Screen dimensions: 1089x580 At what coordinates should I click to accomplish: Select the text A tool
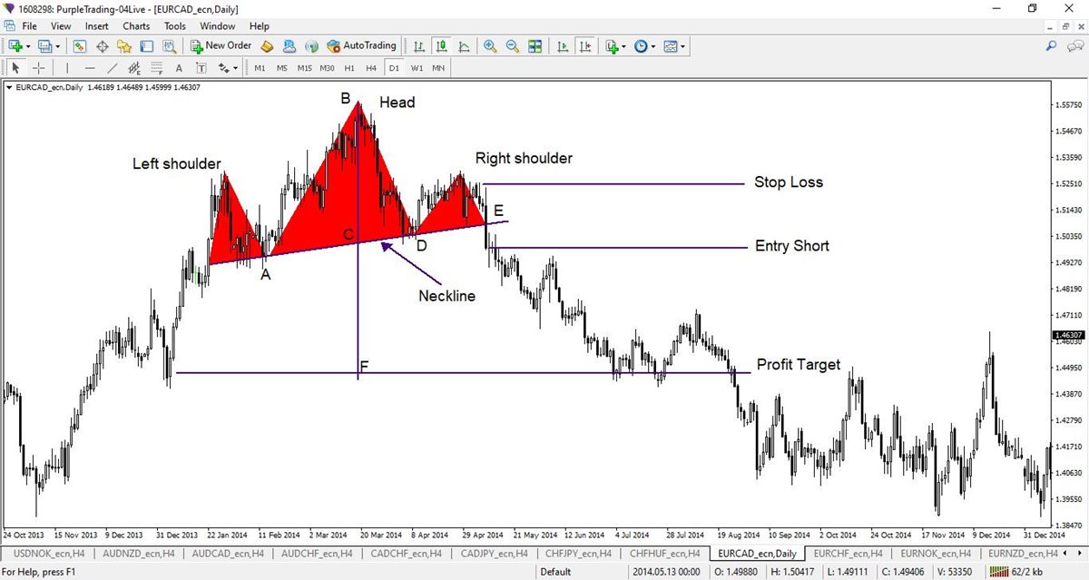pyautogui.click(x=179, y=68)
